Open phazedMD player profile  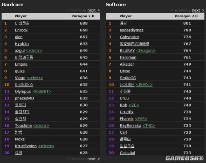[24, 98]
